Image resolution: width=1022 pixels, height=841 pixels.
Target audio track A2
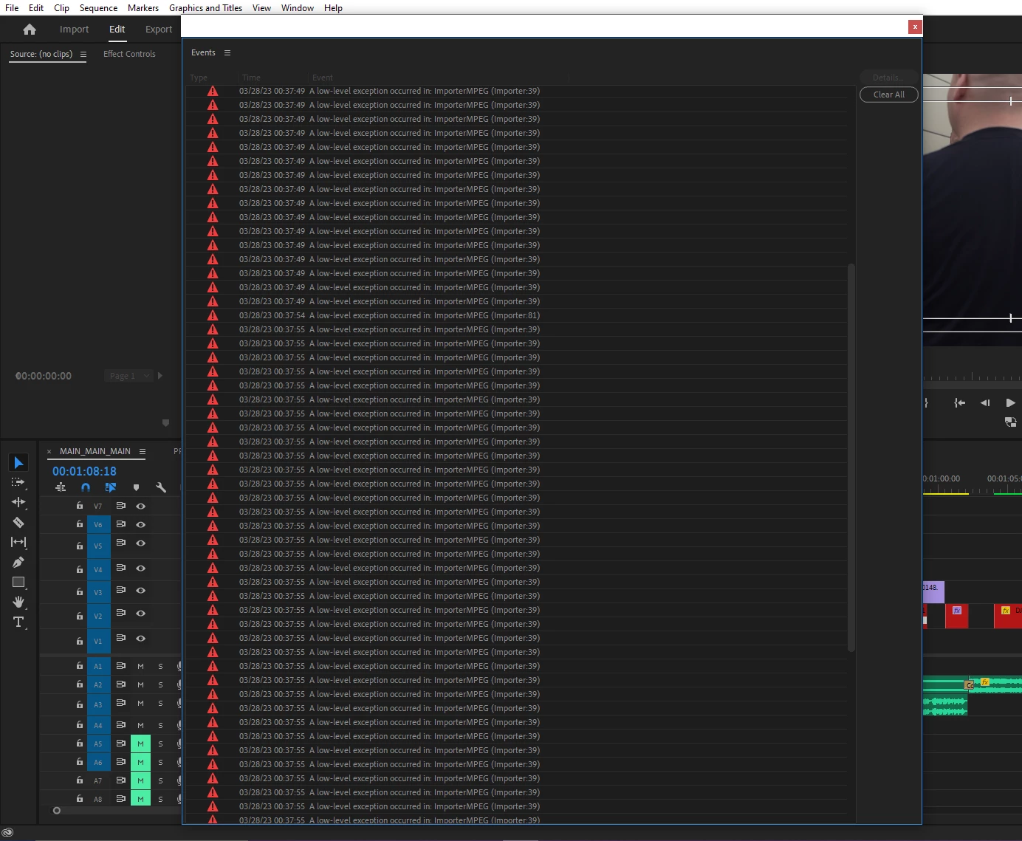coord(98,685)
